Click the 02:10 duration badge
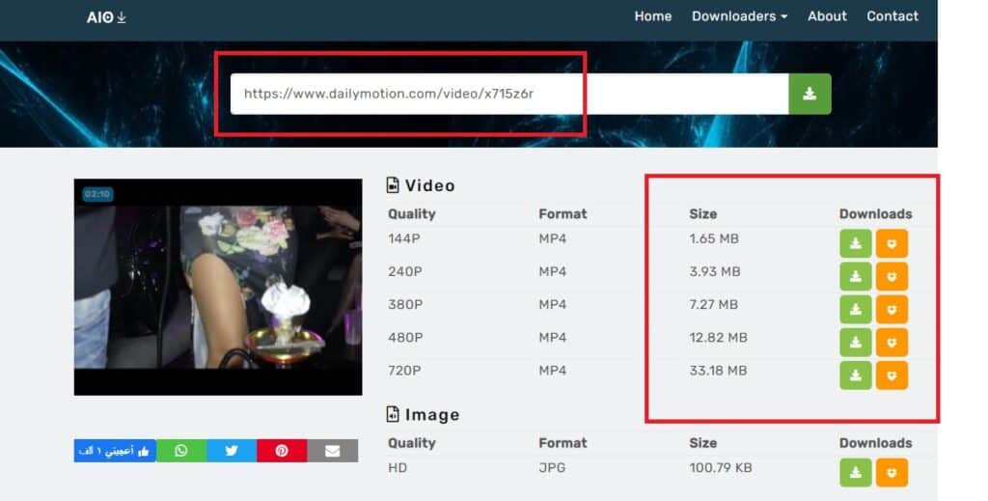Viewport: 988px width, 501px height. [x=97, y=194]
